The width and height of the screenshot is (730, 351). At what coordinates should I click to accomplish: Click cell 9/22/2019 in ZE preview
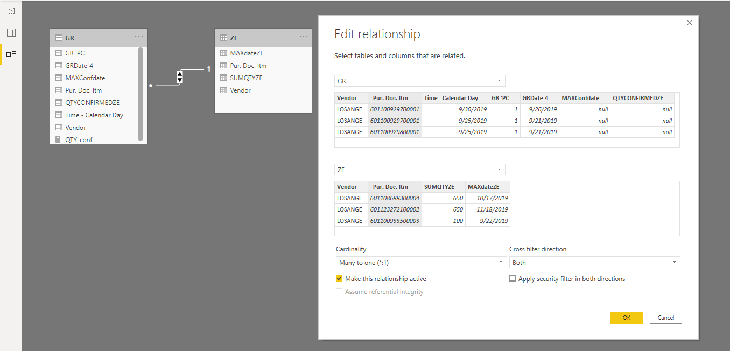click(x=488, y=221)
